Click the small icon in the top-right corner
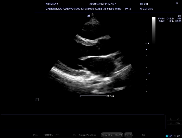 point(177,3)
